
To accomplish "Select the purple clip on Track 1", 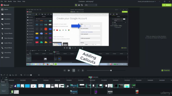I will (x=96, y=92).
